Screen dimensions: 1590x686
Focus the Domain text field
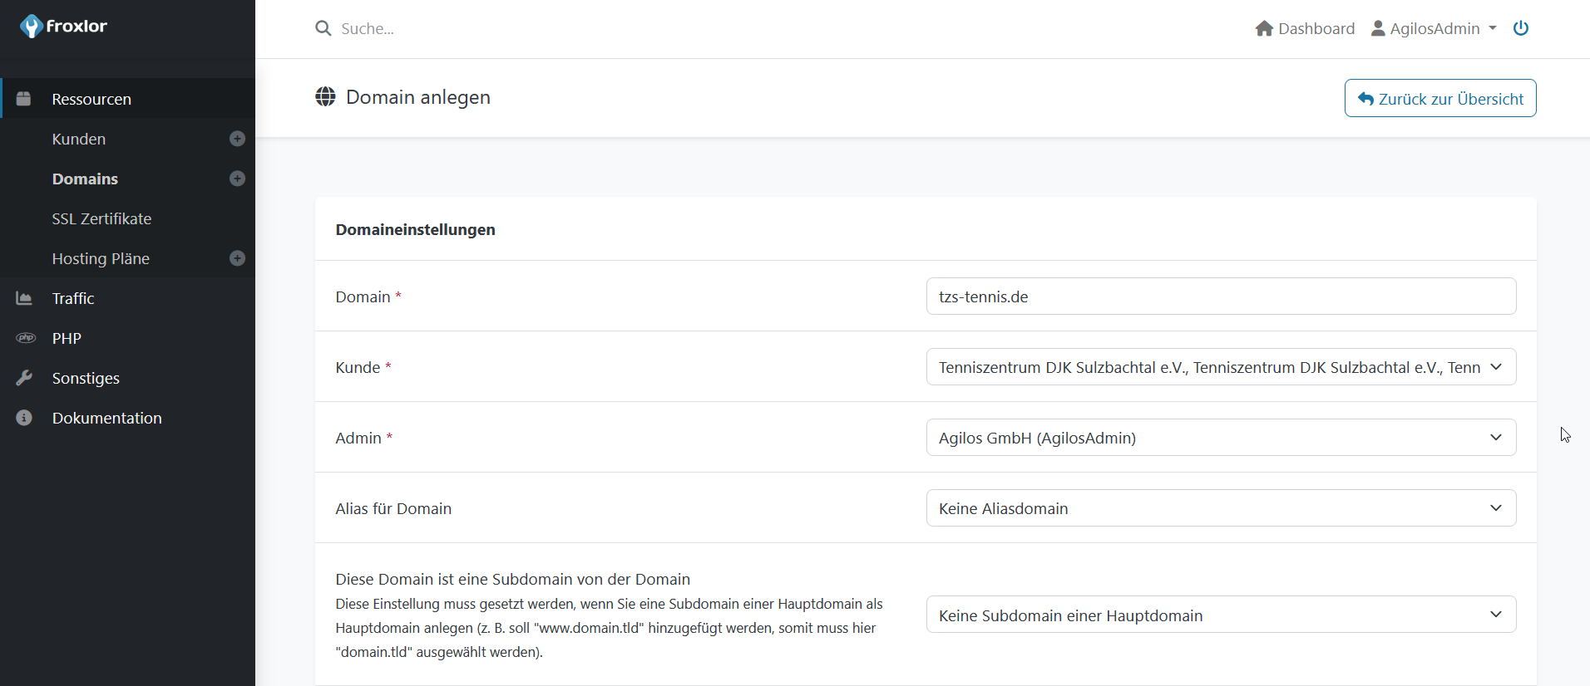[x=1221, y=296]
